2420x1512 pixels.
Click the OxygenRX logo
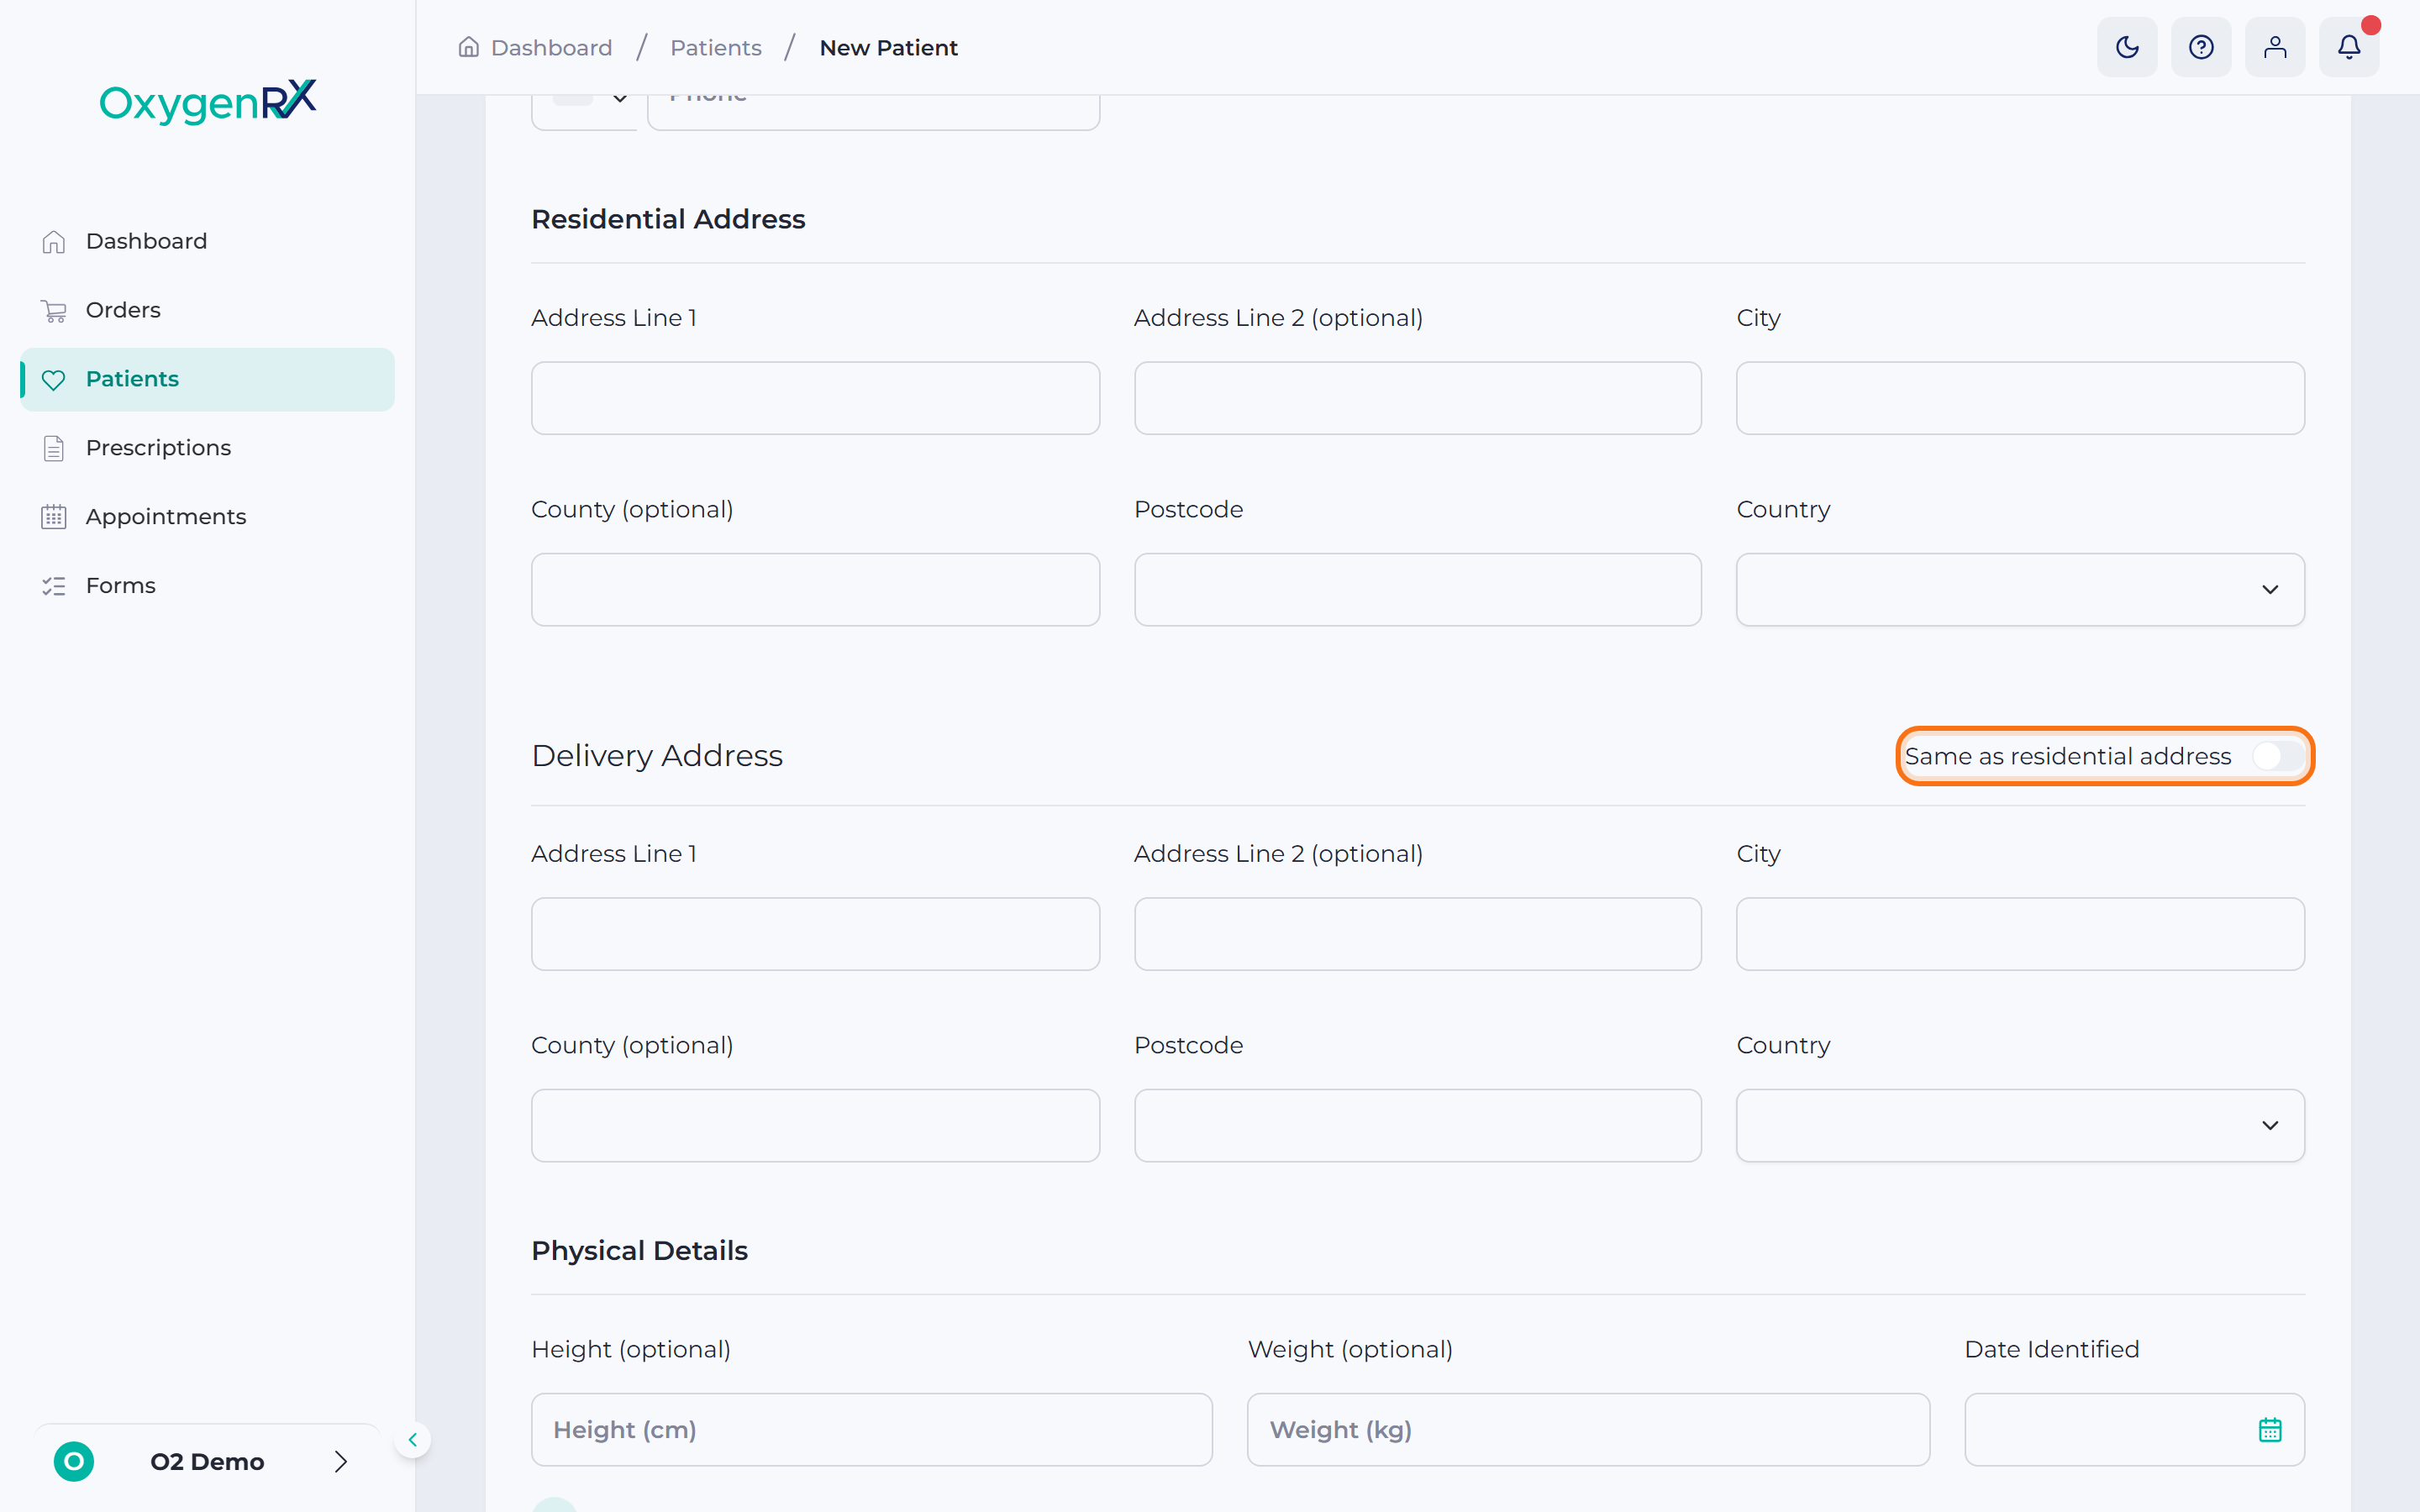[208, 101]
